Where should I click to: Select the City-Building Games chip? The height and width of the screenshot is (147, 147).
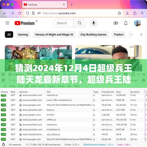click(x=93, y=34)
